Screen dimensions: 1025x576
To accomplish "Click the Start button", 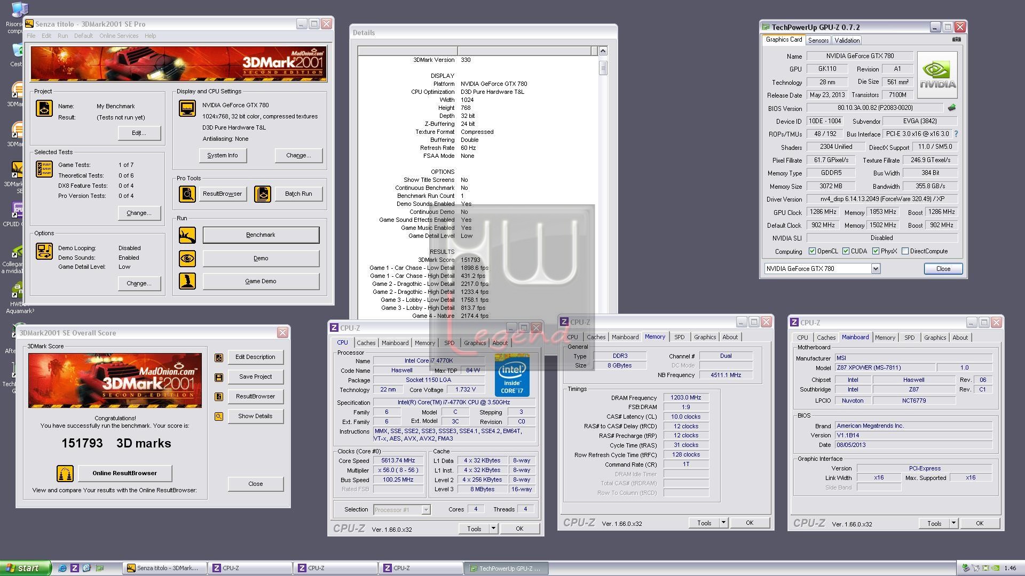I will pyautogui.click(x=26, y=568).
